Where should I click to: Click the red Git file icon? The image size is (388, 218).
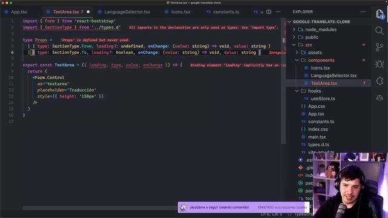click(301, 168)
